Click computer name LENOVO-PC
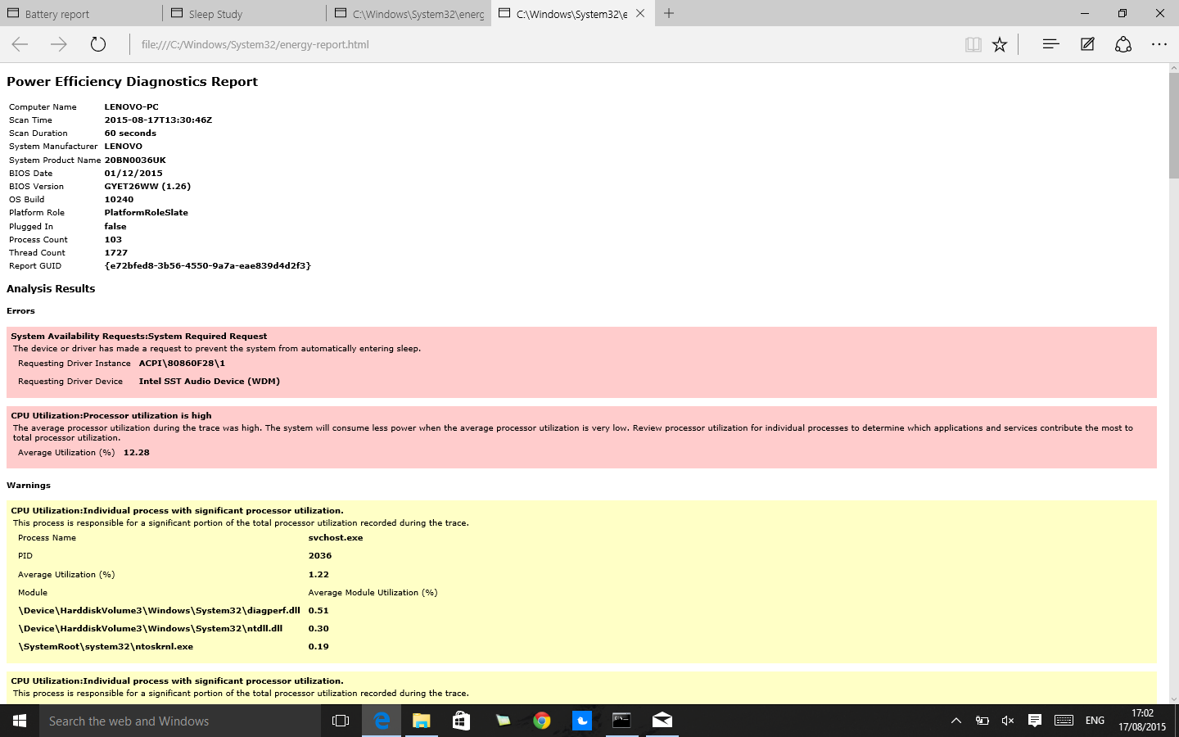The width and height of the screenshot is (1179, 737). pos(131,106)
